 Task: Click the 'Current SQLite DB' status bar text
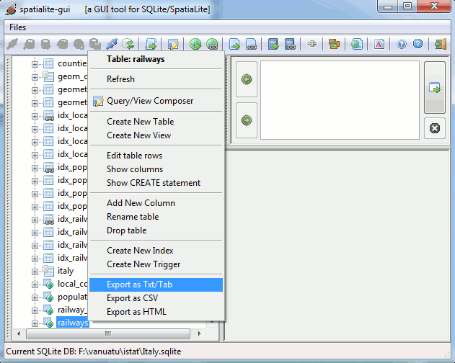(x=94, y=351)
